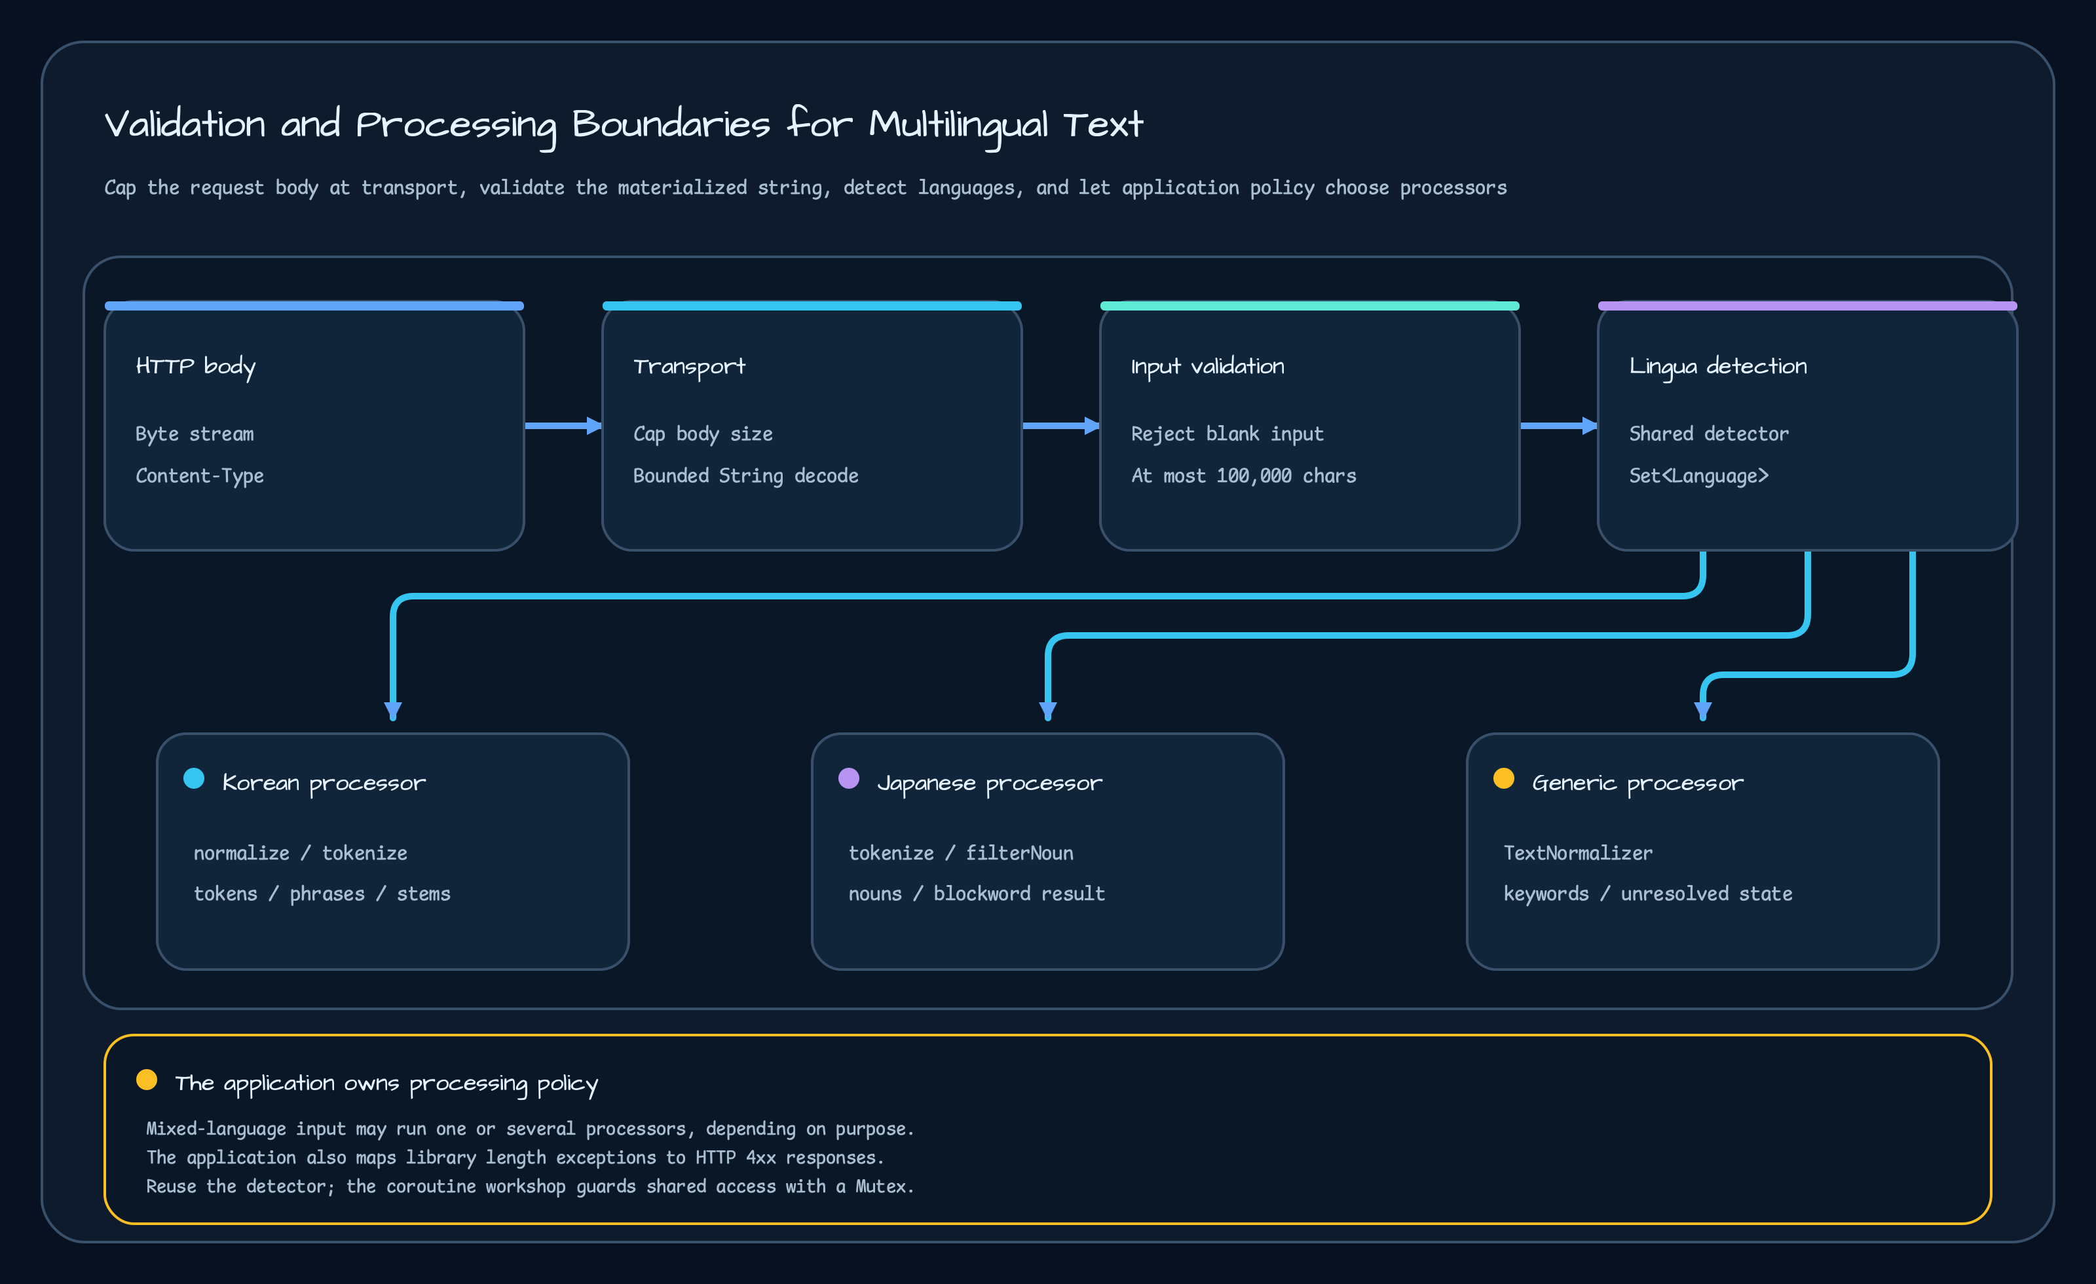Screen dimensions: 2096x1284
Task: Click 'nouns / blockword result' text
Action: click(x=977, y=894)
